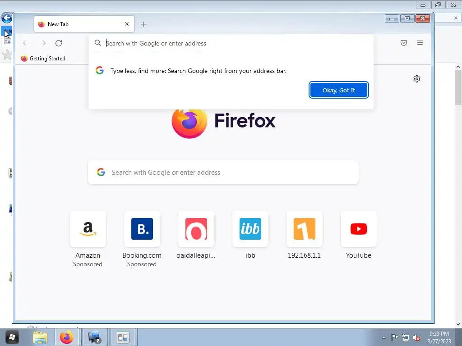The image size is (462, 346).
Task: Focus the Google search box on page
Action: tap(223, 173)
